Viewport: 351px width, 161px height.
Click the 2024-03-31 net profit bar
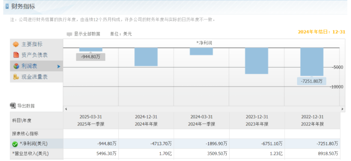tap(201, 52)
